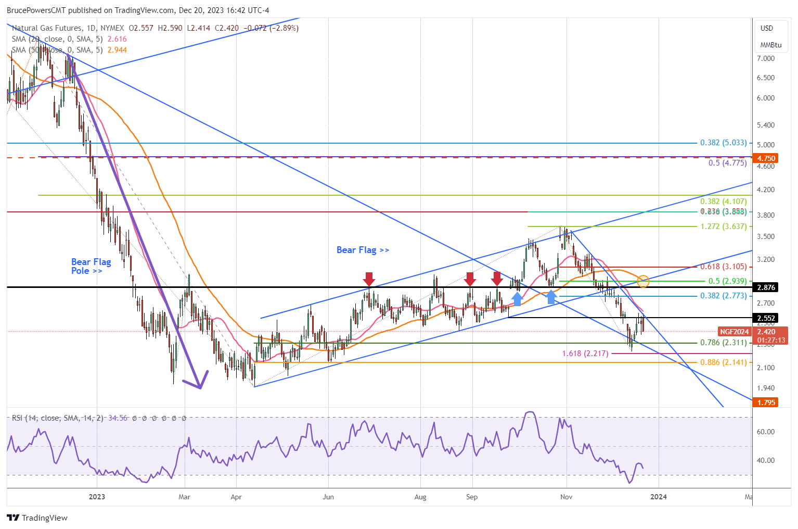Screen dimensions: 798x529
Task: Click the Fib label 0.5 (2.939)
Action: click(x=727, y=281)
